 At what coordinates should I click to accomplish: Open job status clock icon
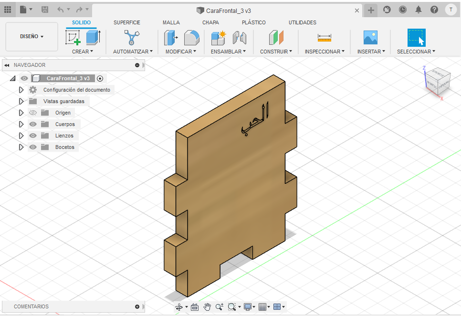pyautogui.click(x=402, y=10)
